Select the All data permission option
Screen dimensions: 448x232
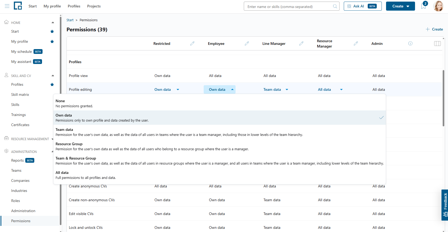click(x=220, y=175)
